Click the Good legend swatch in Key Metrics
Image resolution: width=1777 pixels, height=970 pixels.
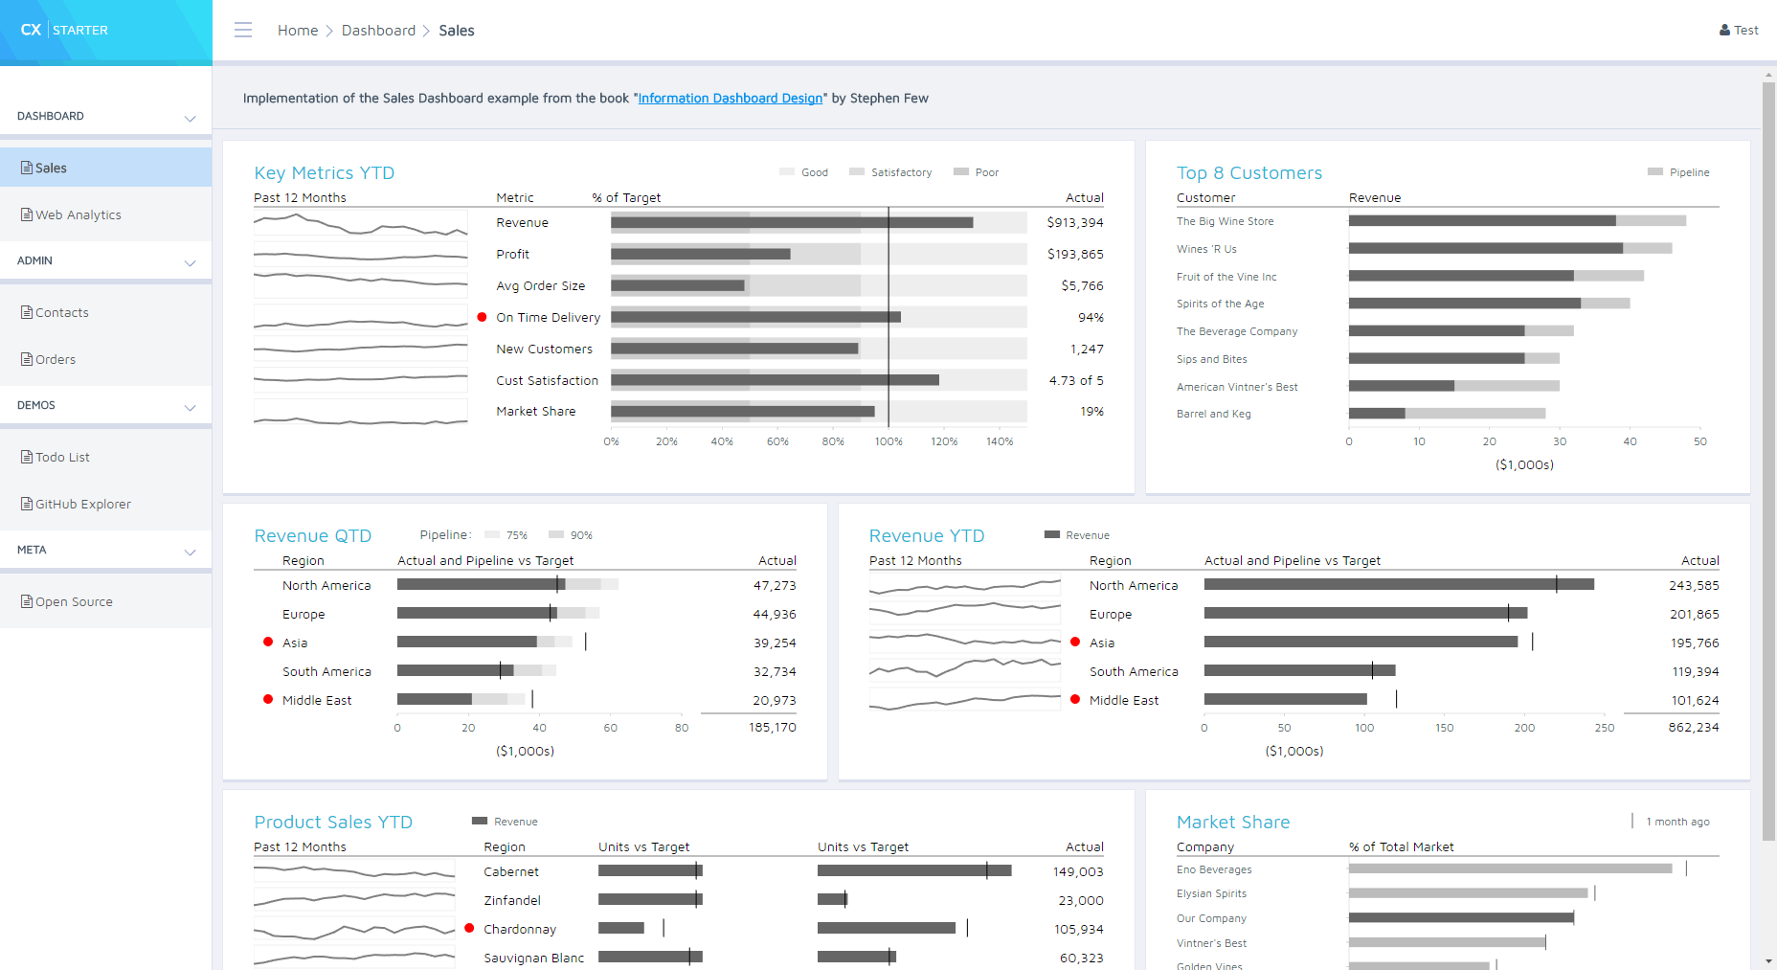787,172
